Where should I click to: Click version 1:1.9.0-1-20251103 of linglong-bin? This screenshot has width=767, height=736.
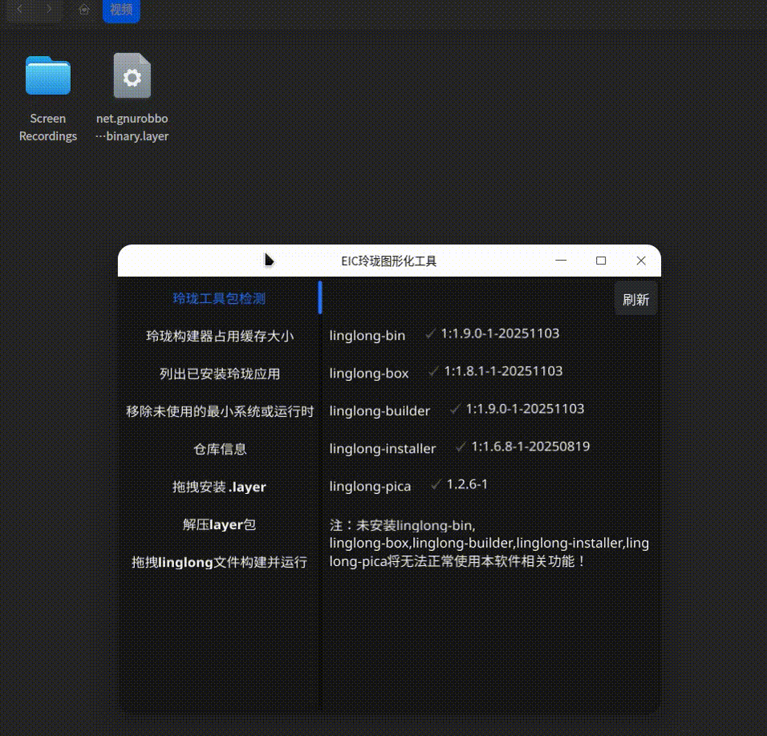[x=500, y=334]
